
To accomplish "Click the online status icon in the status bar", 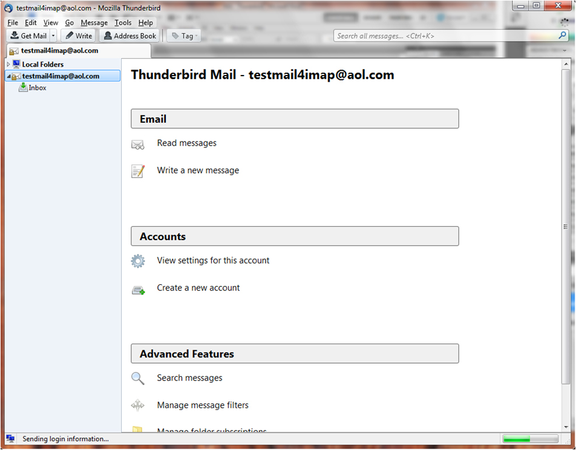I will (10, 439).
